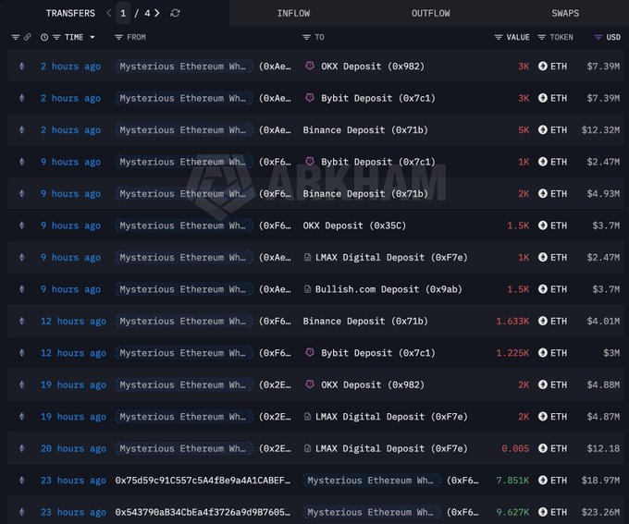Click the page number 1 field
This screenshot has width=629, height=524.
[123, 13]
